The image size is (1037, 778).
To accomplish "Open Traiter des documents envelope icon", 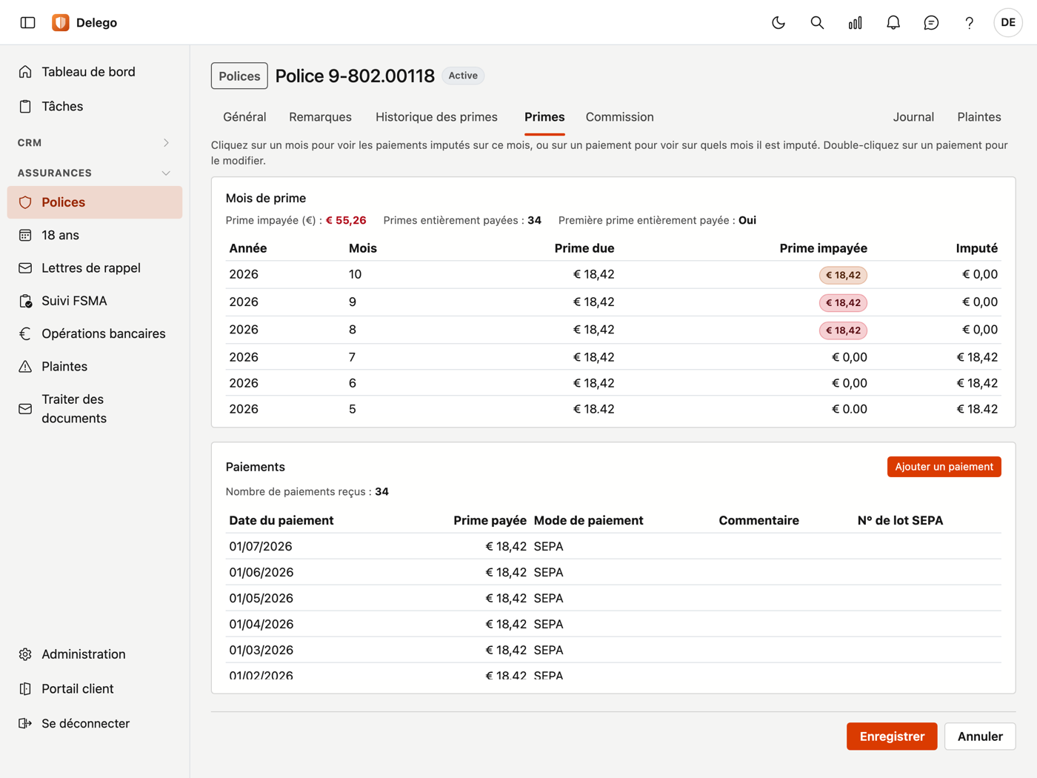I will (x=25, y=409).
